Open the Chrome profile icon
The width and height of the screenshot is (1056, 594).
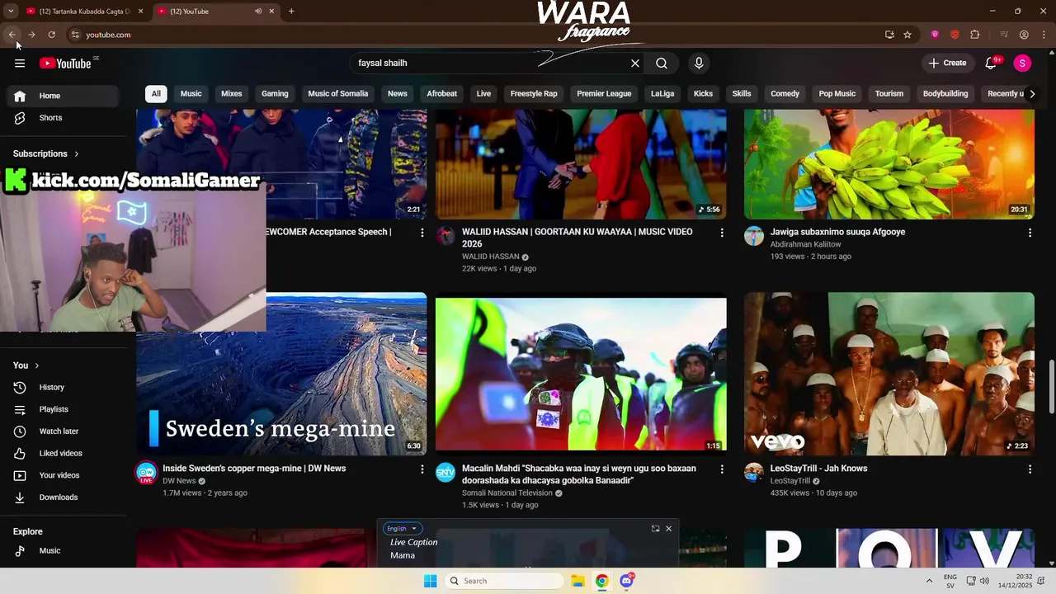1024,35
